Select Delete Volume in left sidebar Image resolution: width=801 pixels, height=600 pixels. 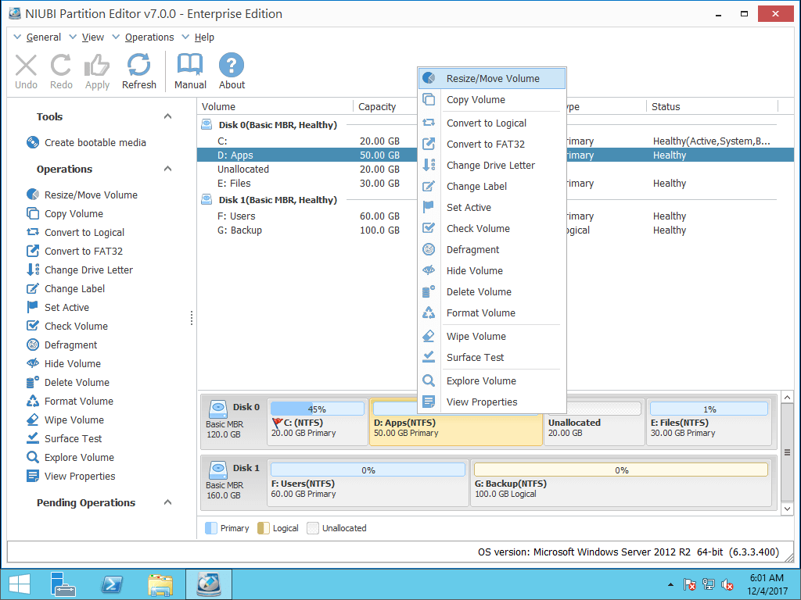(68, 382)
